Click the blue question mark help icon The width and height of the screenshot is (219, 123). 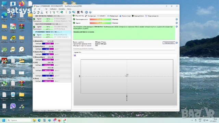click(x=87, y=12)
